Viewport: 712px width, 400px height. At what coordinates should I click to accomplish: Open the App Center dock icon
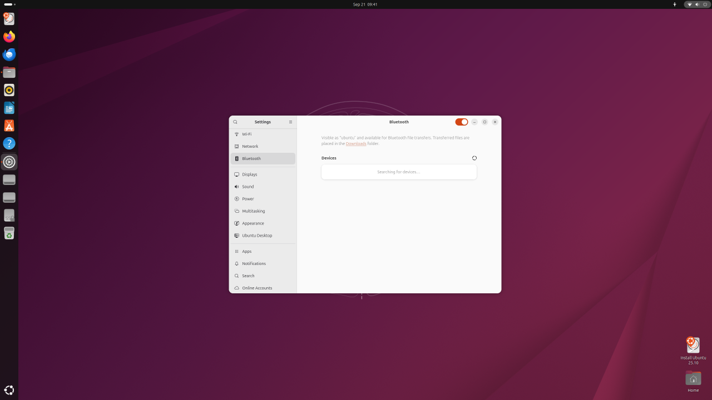pos(9,126)
